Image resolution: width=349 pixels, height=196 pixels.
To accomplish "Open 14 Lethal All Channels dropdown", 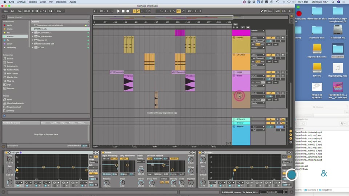I will tap(258, 58).
